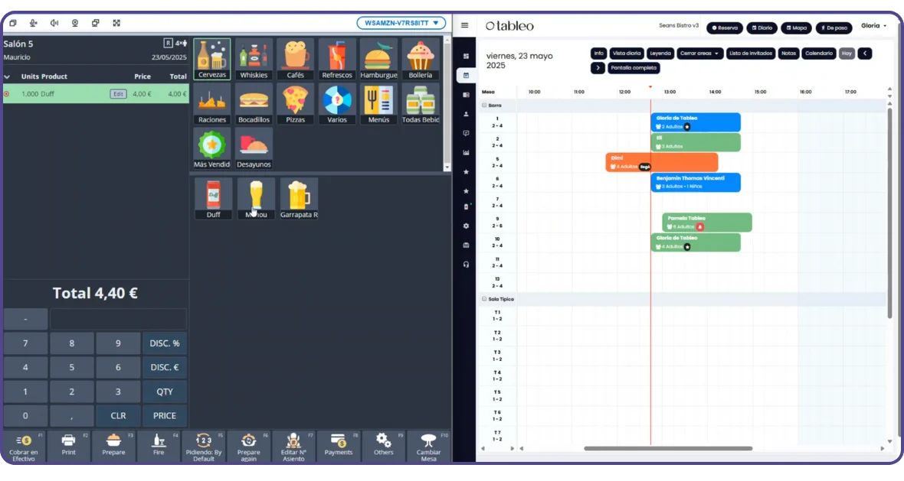
Task: Open the calendar icon in Tableo sidebar
Action: [x=466, y=76]
